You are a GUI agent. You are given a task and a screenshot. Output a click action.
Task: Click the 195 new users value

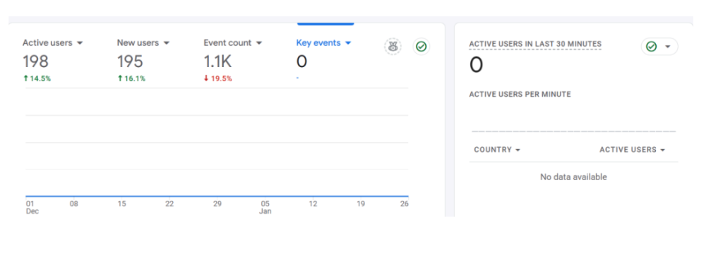pyautogui.click(x=130, y=61)
